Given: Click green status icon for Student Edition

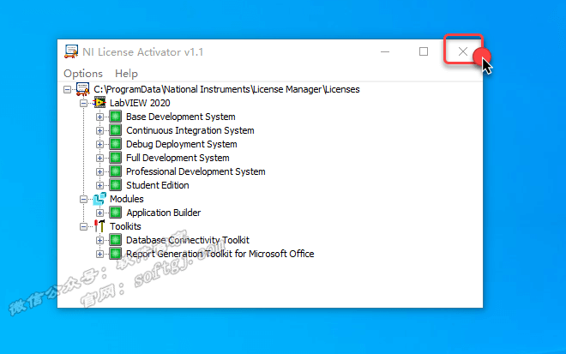Looking at the screenshot, I should 116,185.
